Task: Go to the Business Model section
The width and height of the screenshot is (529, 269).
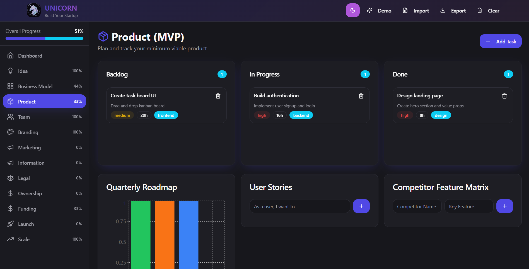Action: coord(35,86)
